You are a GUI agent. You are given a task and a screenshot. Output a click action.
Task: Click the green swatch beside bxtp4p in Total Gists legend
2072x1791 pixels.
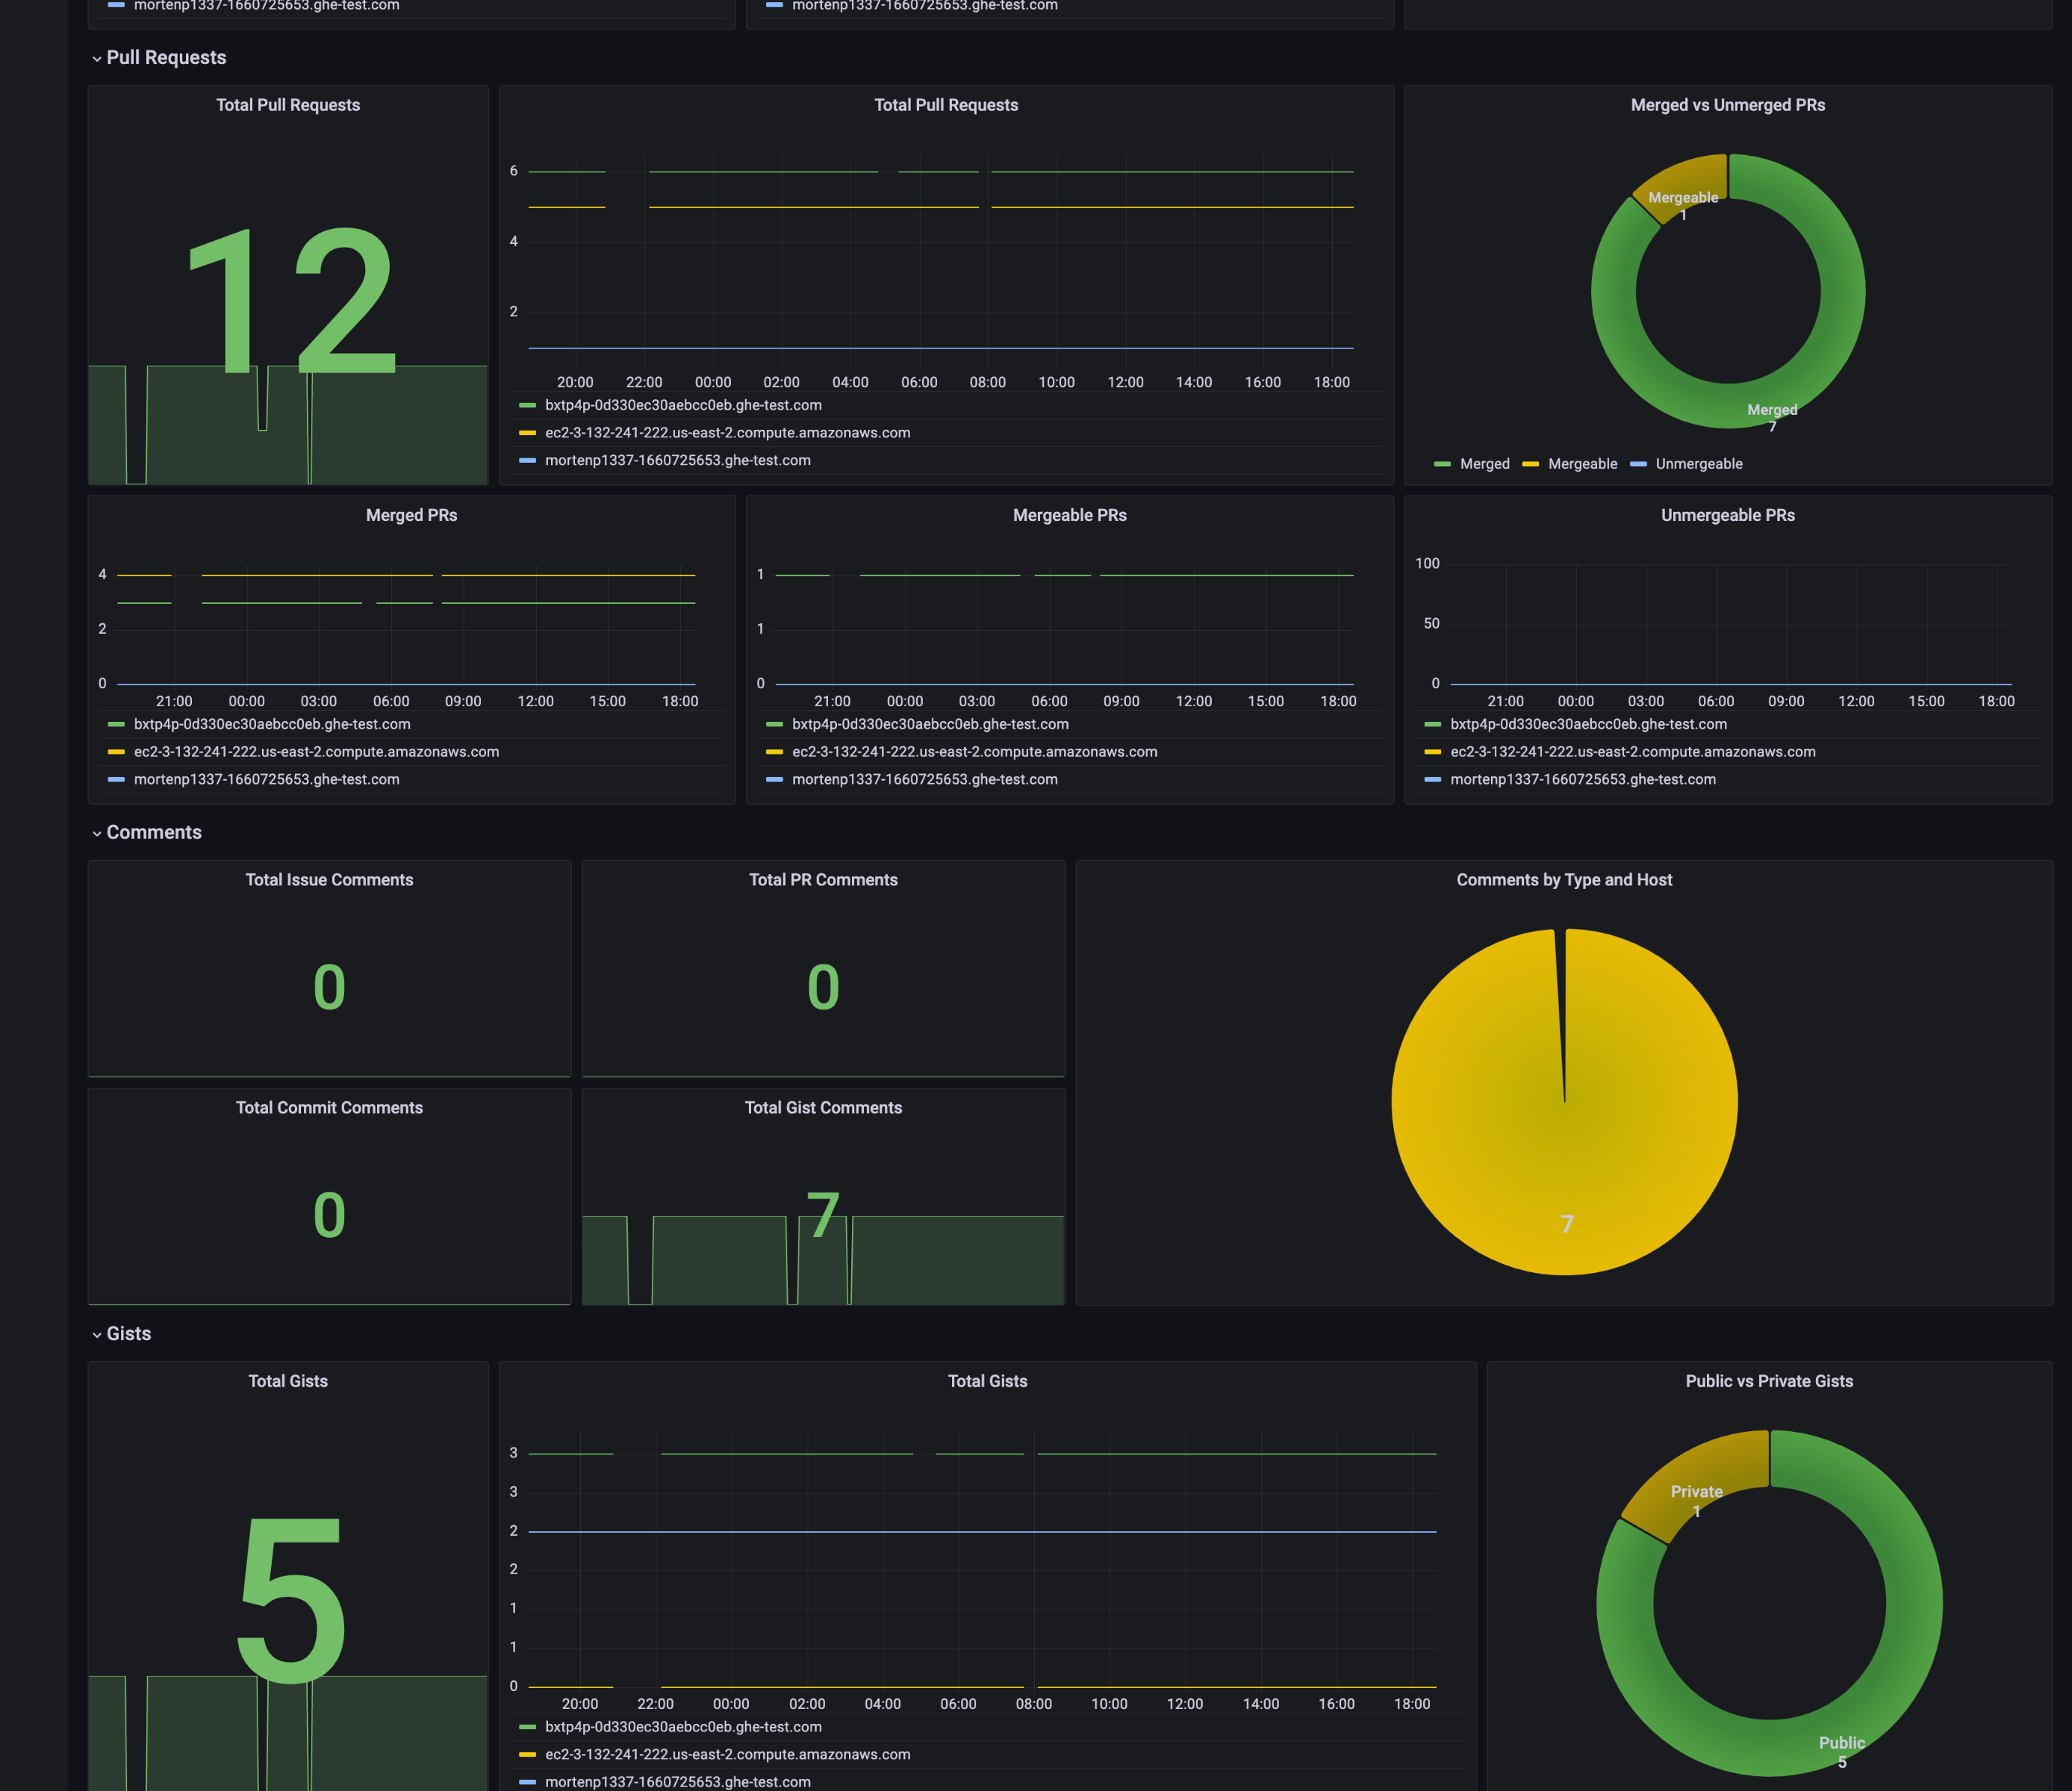[x=527, y=1726]
